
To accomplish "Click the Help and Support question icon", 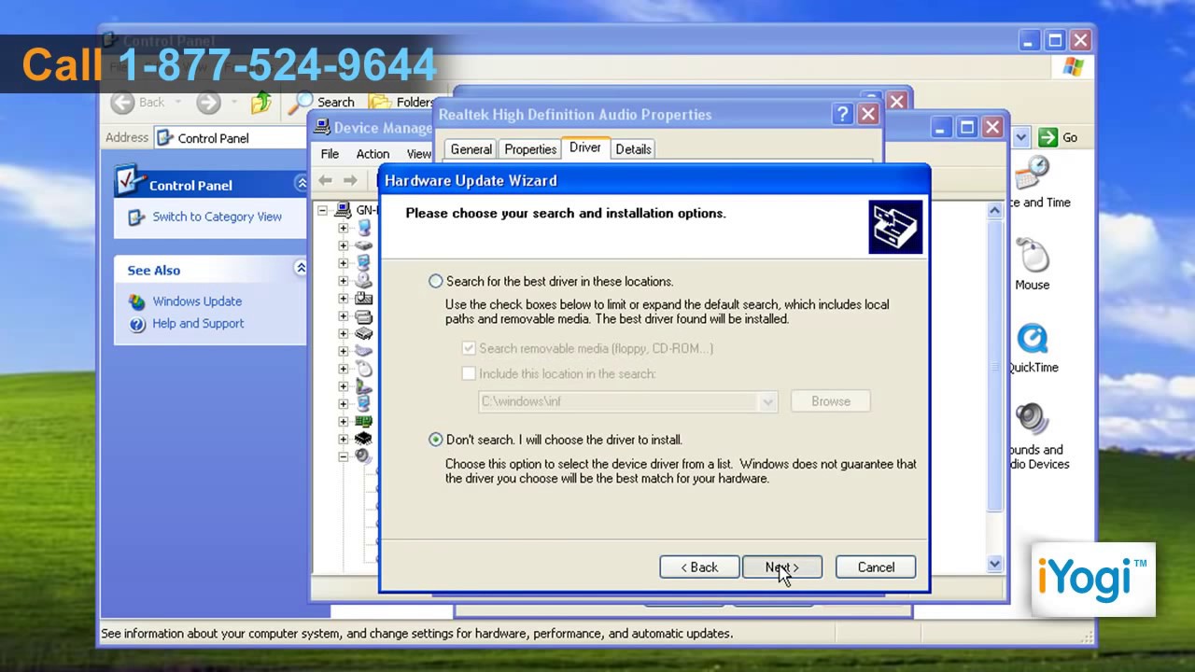I will point(137,324).
